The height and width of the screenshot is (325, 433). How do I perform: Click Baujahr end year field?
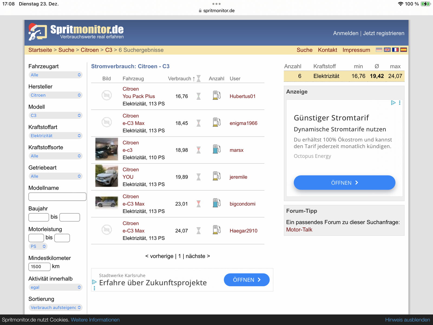70,217
